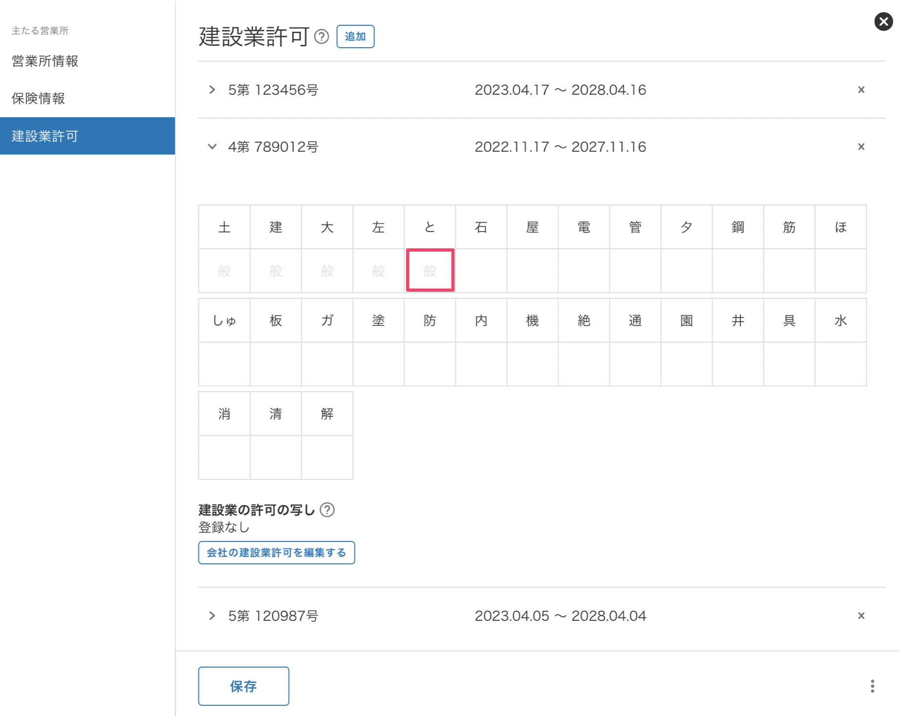This screenshot has height=716, width=900.
Task: Toggle the highlighted 般 cell under と
Action: pyautogui.click(x=430, y=271)
